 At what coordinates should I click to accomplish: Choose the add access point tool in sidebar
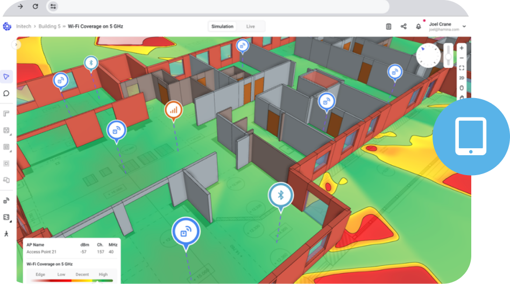pyautogui.click(x=6, y=200)
